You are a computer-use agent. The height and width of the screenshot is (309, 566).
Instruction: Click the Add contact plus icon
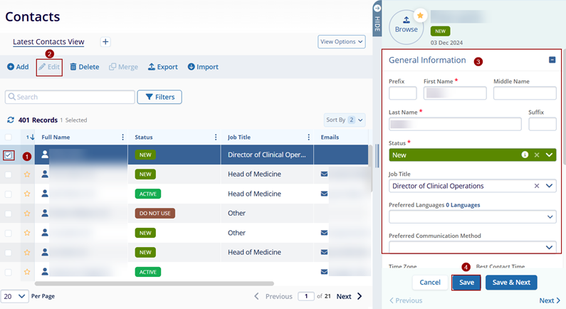coord(11,67)
